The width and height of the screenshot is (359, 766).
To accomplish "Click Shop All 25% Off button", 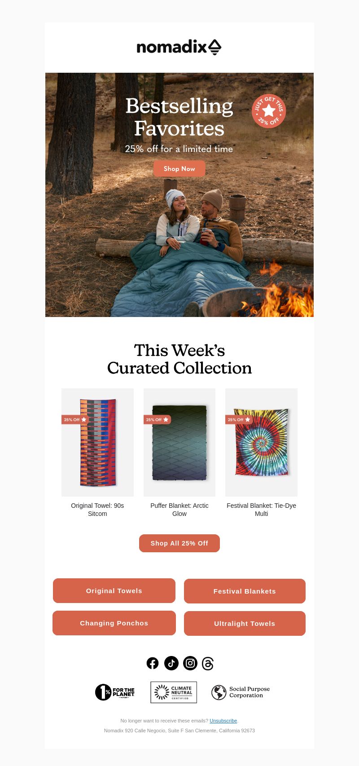I will coord(179,543).
